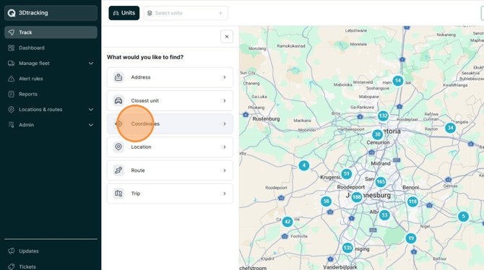The height and width of the screenshot is (270, 484).
Task: Click the Address icon
Action: (118, 77)
